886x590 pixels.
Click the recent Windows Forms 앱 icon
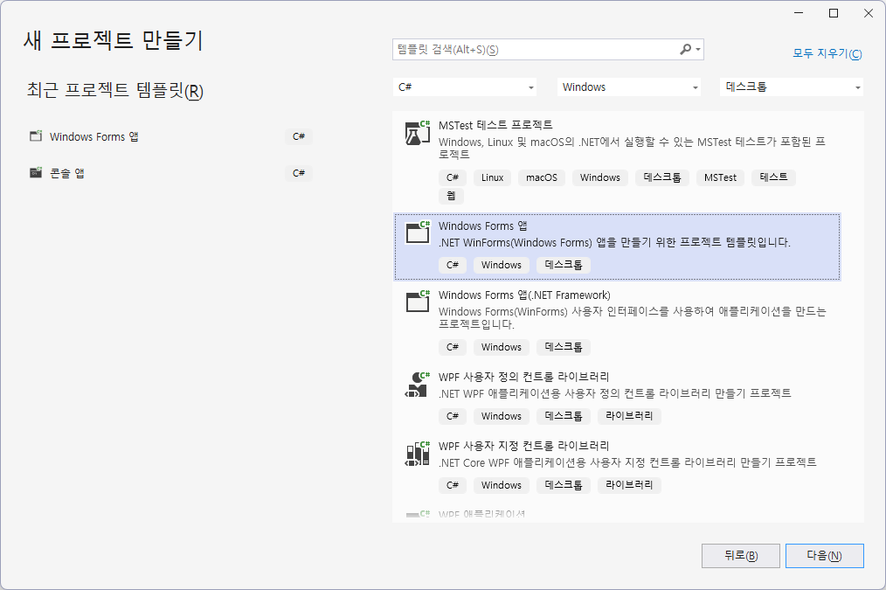pyautogui.click(x=36, y=136)
